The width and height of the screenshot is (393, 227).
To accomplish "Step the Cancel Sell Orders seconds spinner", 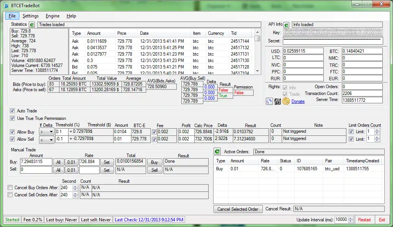I will 75,195.
